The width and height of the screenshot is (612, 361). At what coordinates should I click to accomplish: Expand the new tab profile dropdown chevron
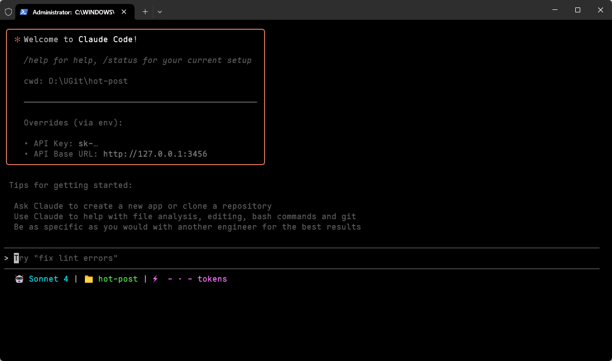pyautogui.click(x=160, y=12)
